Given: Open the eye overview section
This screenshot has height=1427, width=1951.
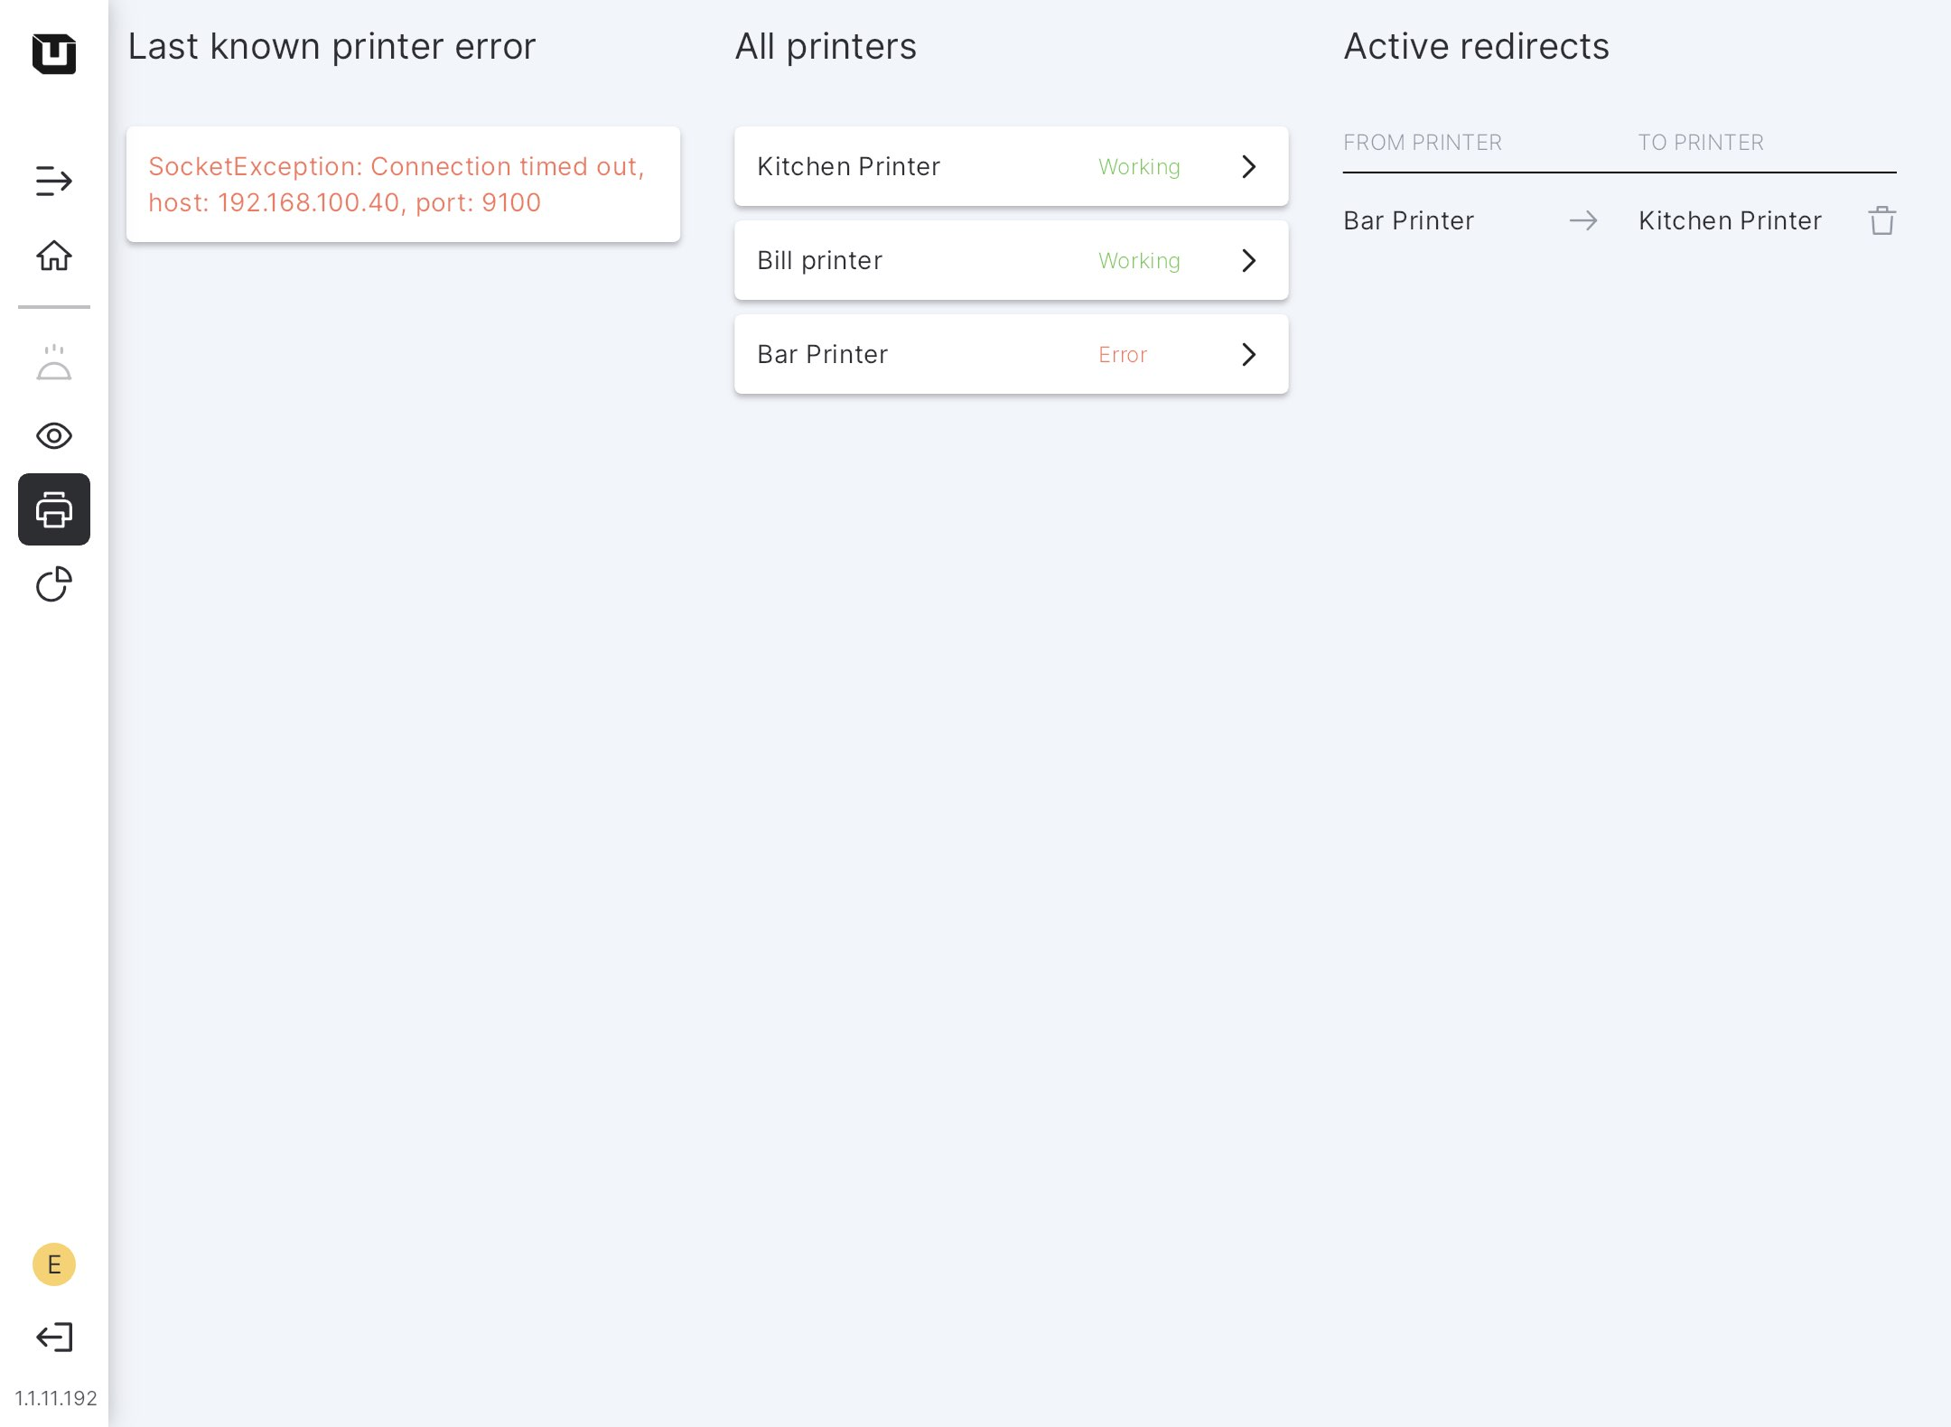Looking at the screenshot, I should (54, 436).
